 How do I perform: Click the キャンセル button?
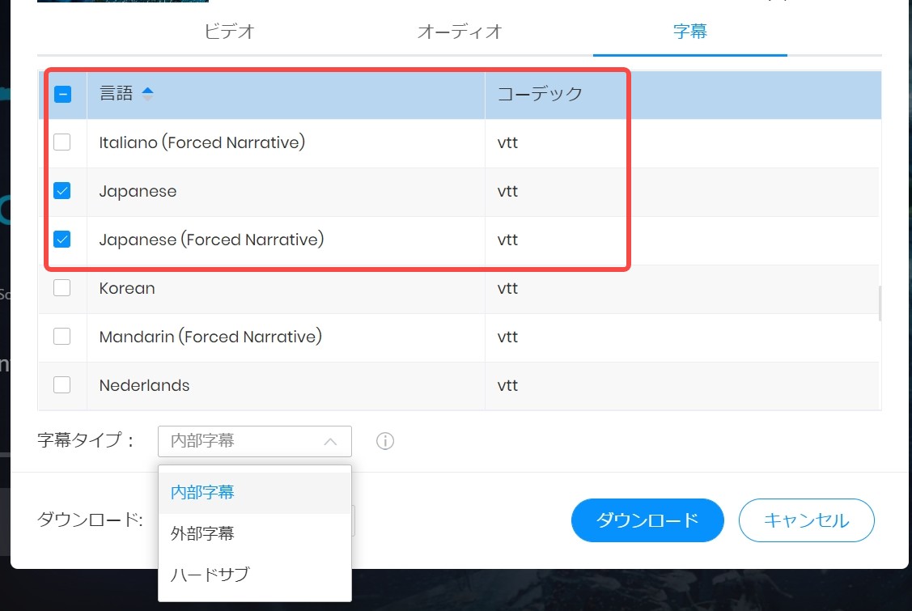(806, 520)
